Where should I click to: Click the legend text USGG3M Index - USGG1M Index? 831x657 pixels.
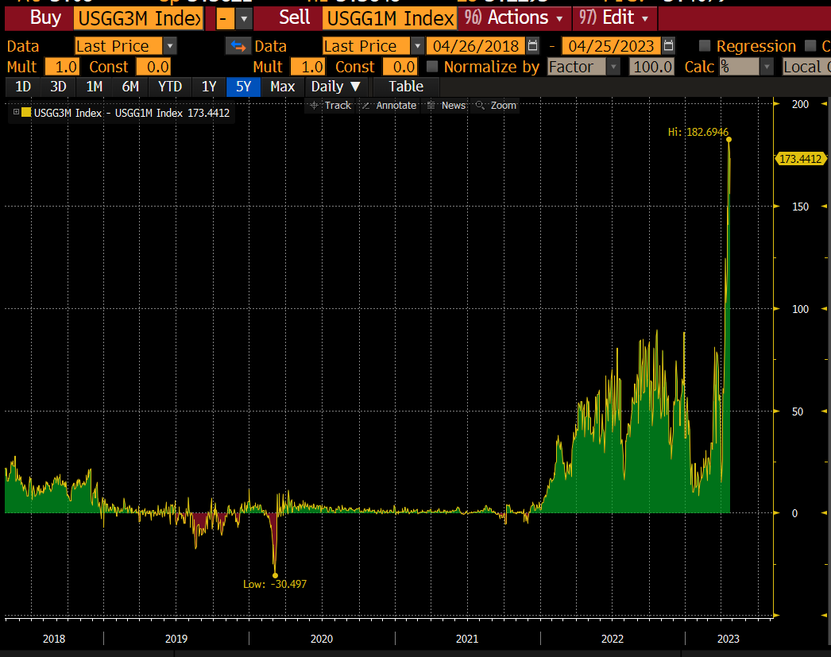[108, 113]
